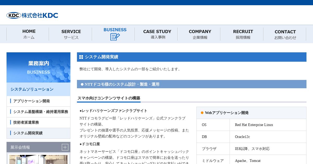Click the Webアプリケーション開発 table header
The width and height of the screenshot is (313, 164).
click(251, 113)
